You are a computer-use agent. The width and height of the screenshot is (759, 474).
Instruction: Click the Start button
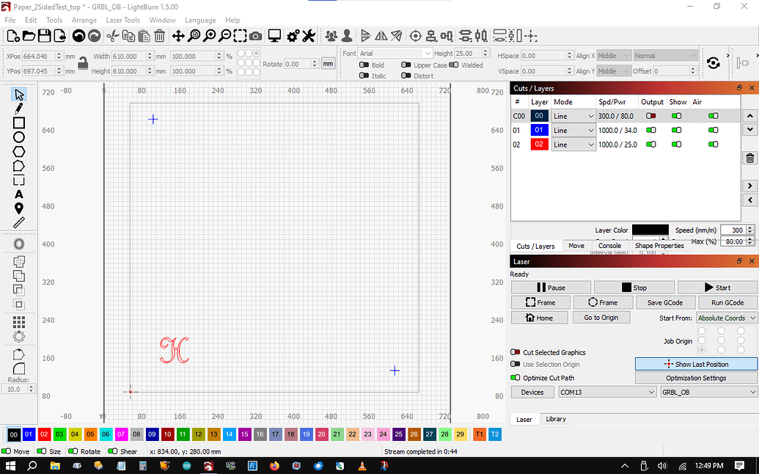(x=717, y=288)
